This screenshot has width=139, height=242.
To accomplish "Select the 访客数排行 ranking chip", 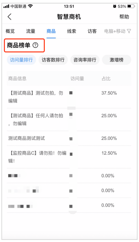I will 53,60.
